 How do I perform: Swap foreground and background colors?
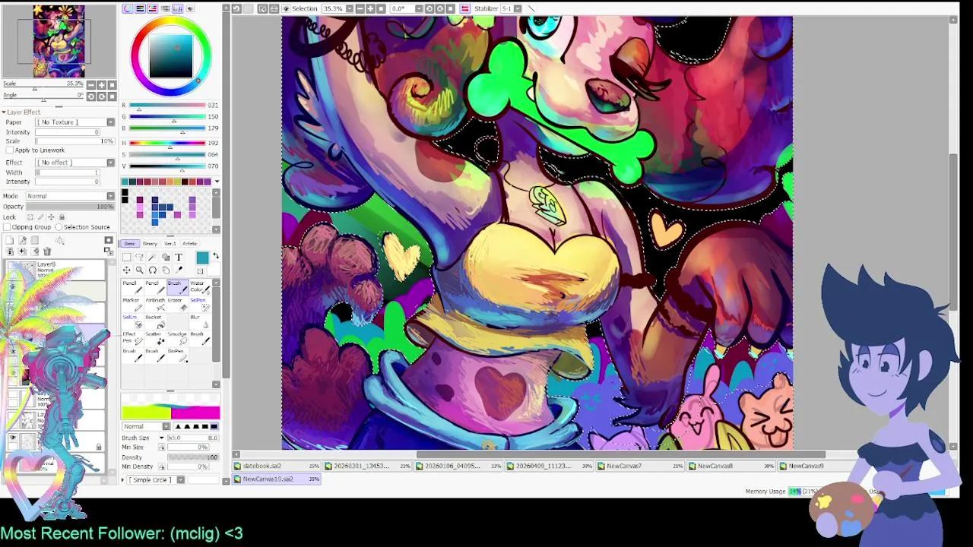pos(216,256)
